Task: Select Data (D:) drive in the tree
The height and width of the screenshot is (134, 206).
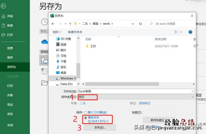Action: [x=64, y=84]
